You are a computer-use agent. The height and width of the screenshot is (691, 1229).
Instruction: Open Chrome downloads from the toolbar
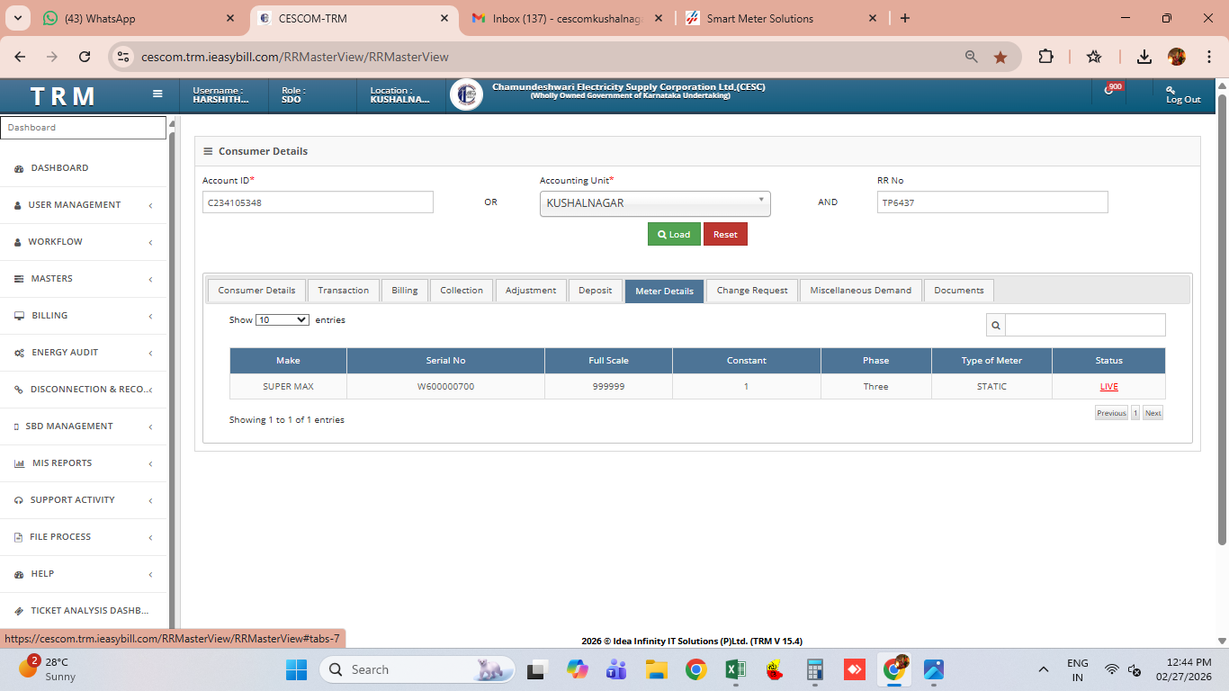[x=1144, y=57]
